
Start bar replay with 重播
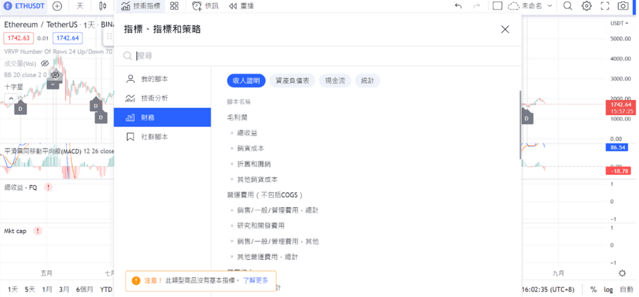241,6
